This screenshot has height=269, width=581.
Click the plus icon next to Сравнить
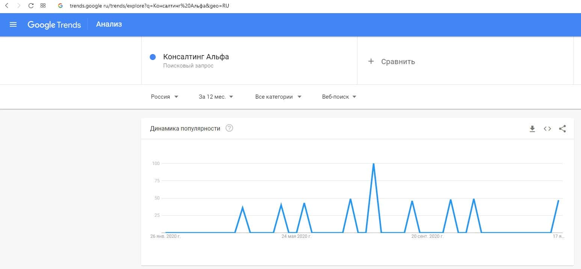(371, 61)
